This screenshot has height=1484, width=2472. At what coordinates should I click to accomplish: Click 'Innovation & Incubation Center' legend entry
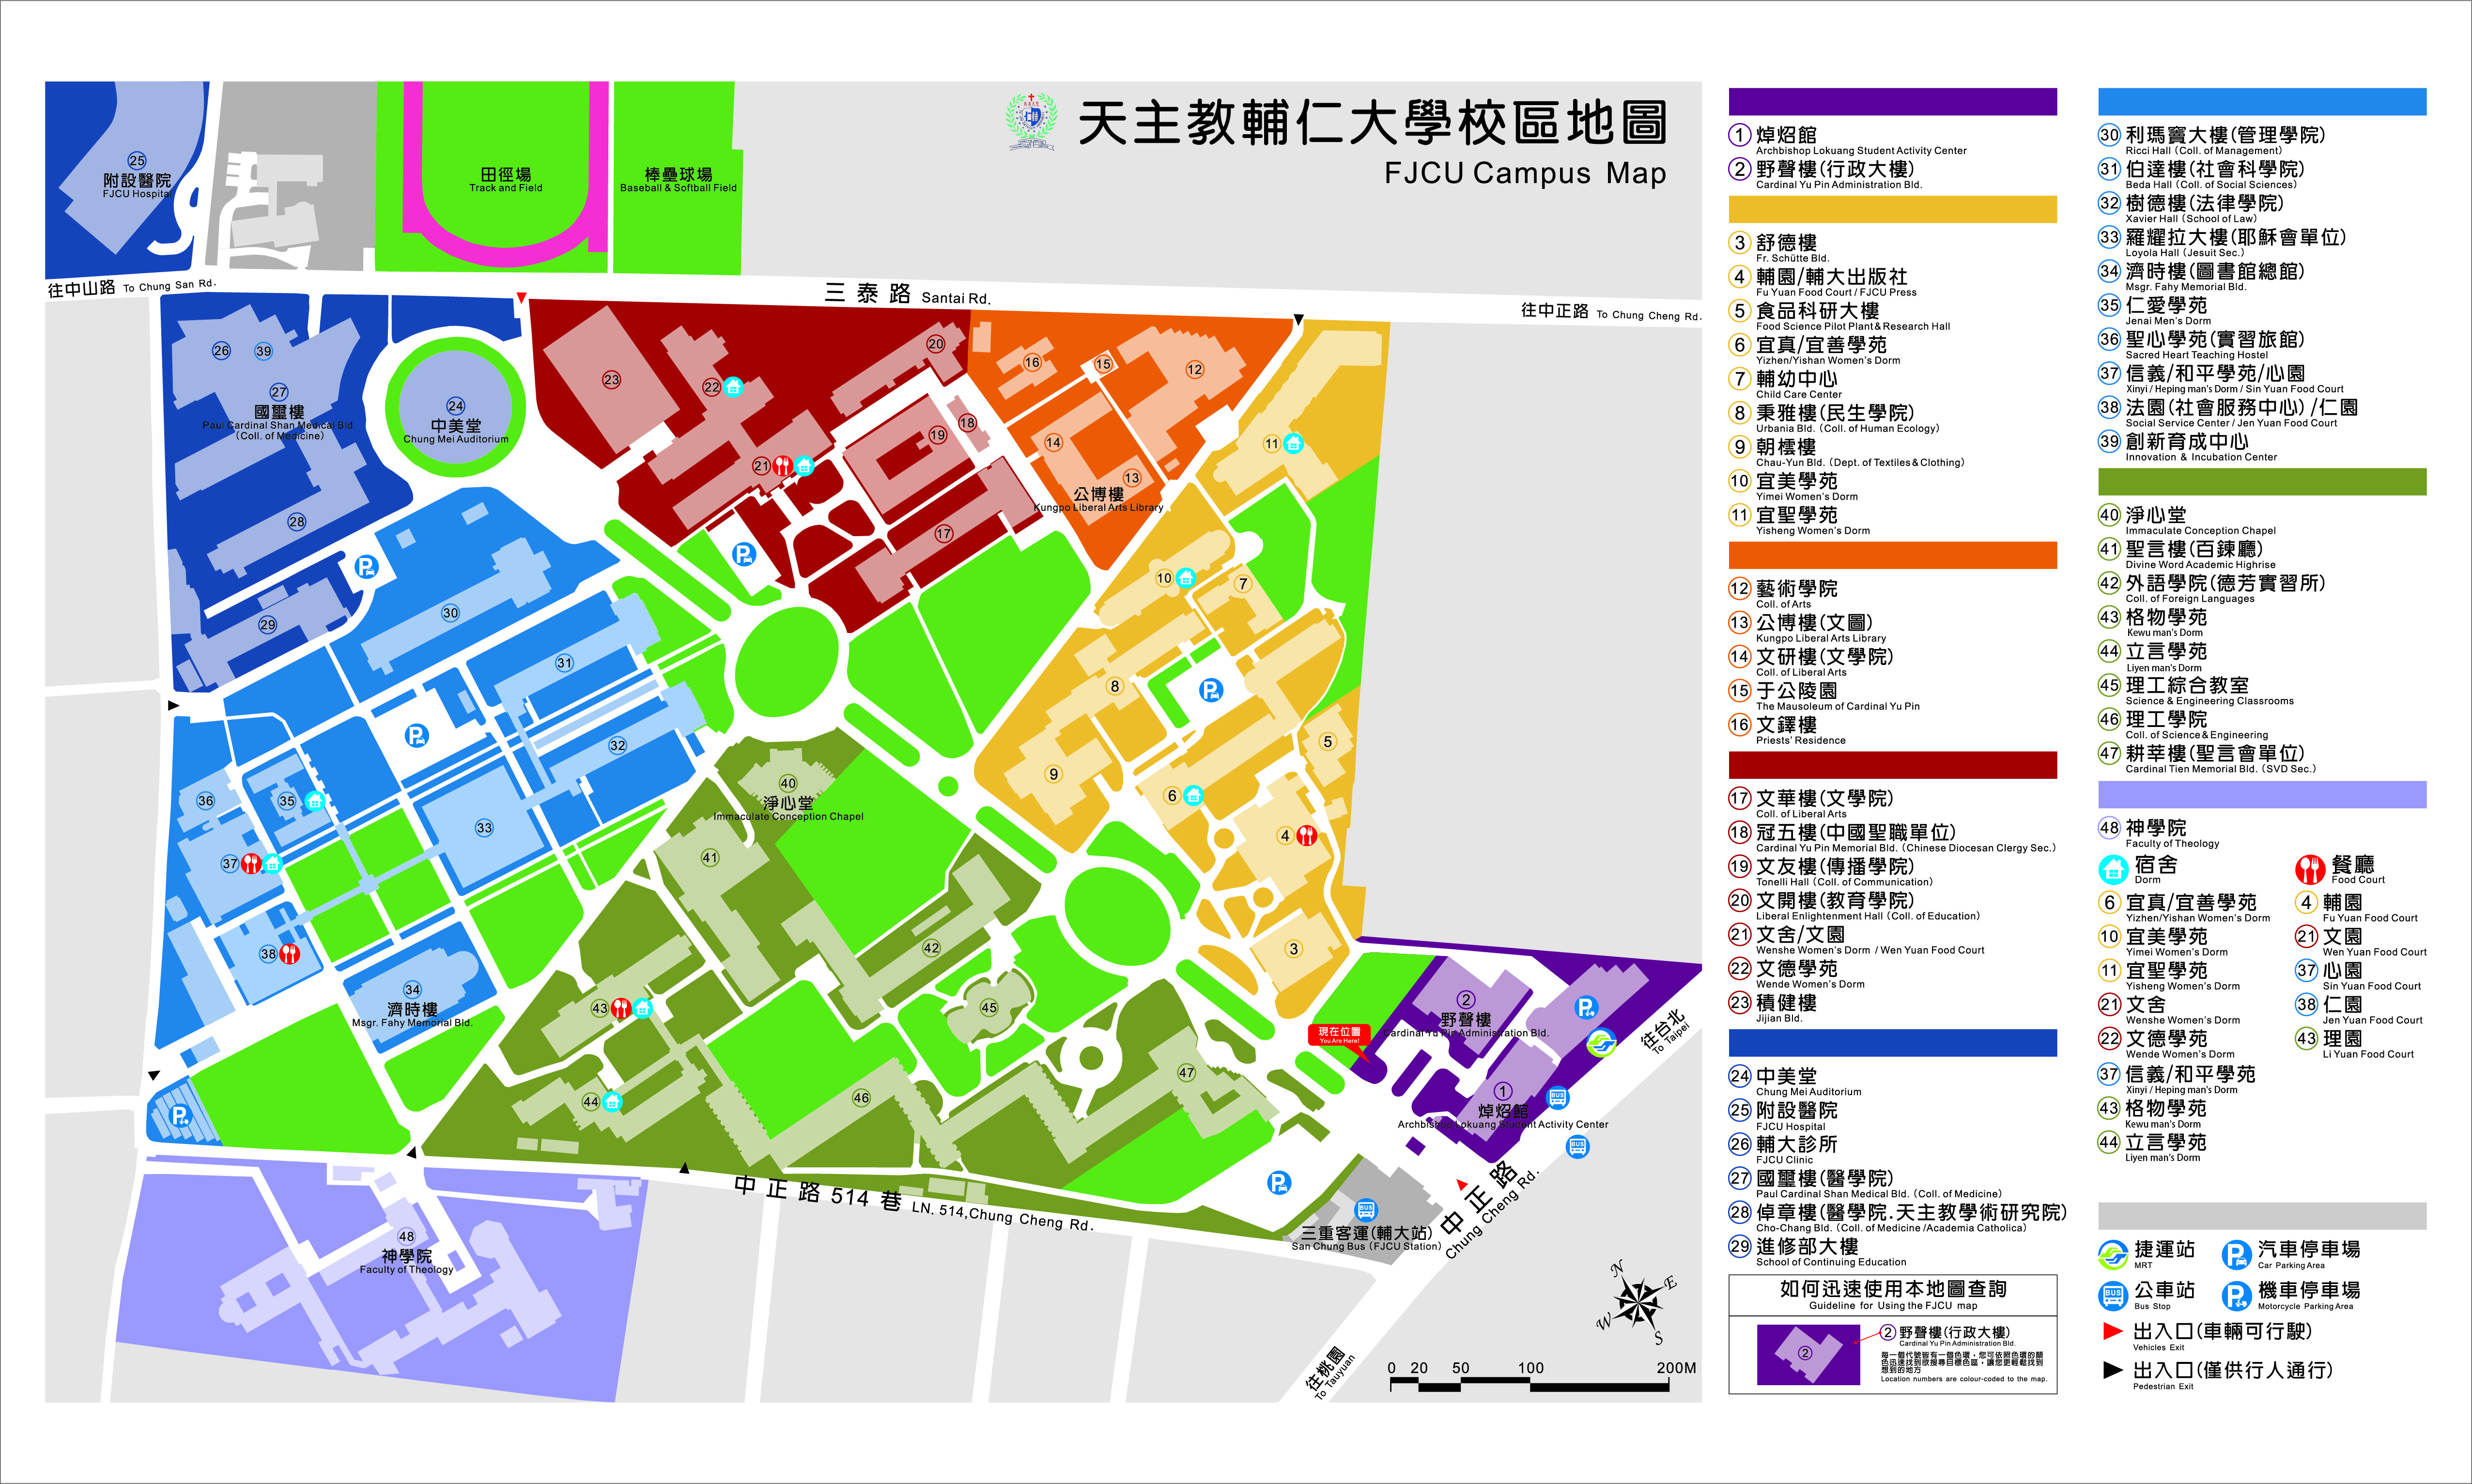point(2201,458)
